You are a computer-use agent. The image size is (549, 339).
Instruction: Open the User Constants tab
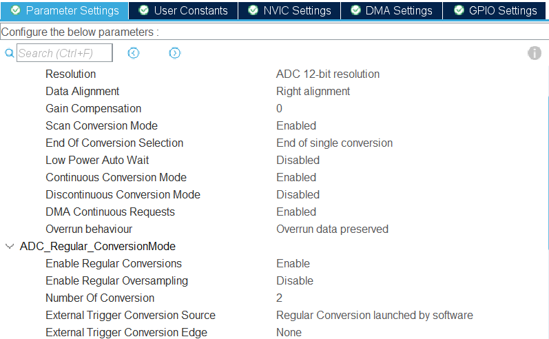pos(190,10)
